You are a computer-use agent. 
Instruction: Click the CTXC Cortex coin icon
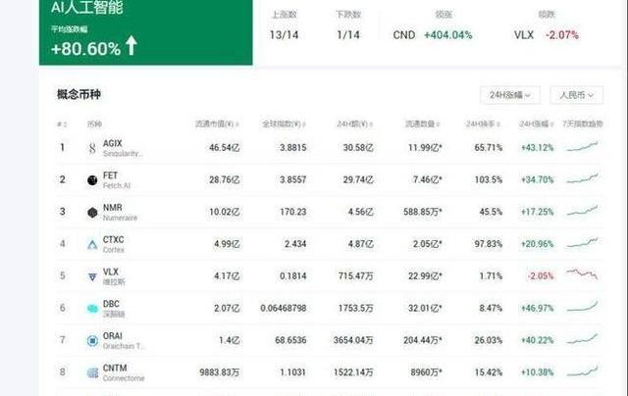92,244
